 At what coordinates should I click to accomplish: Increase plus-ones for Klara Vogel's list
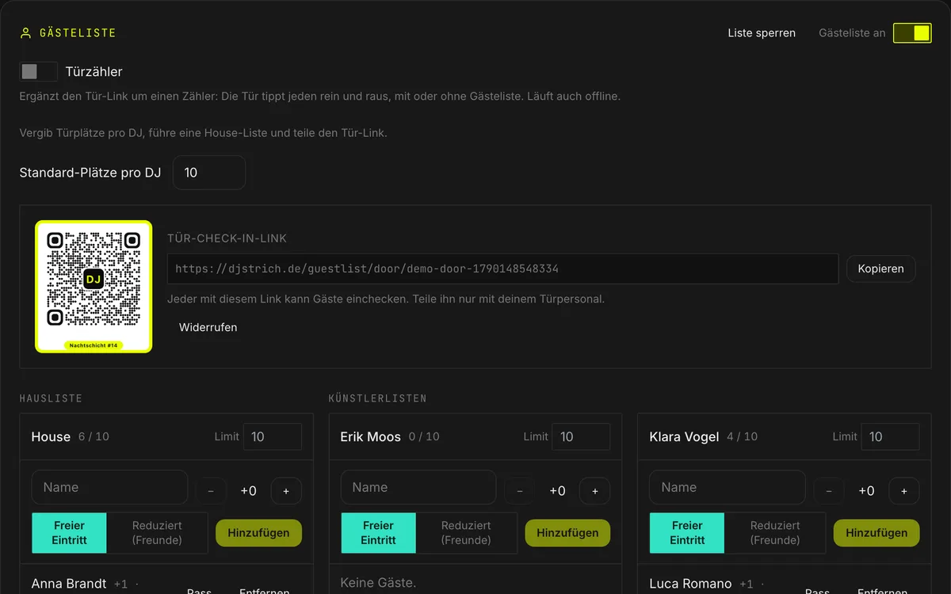[904, 491]
